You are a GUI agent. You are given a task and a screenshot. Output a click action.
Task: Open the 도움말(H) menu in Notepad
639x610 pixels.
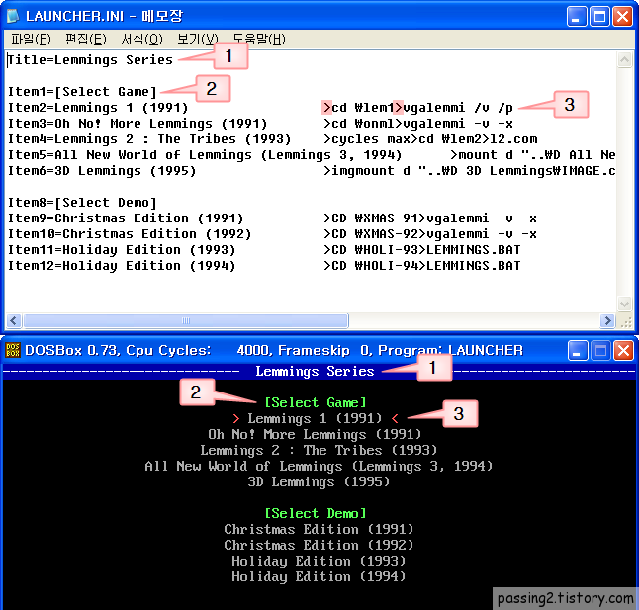[259, 40]
